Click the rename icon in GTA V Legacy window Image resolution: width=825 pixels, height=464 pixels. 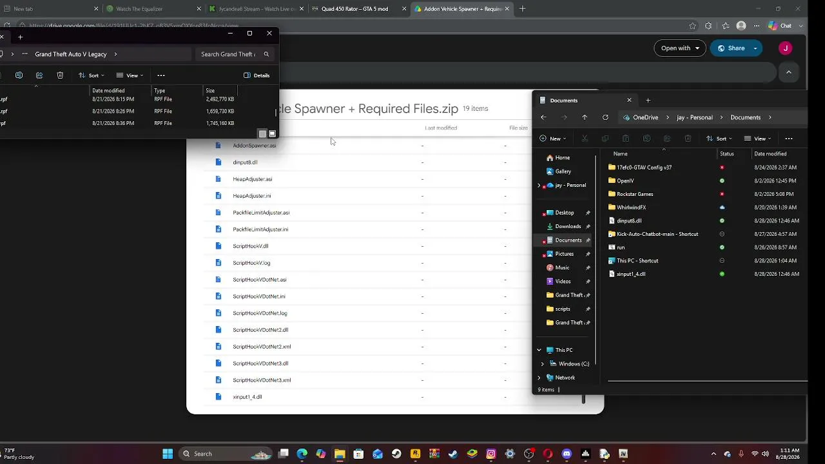[19, 75]
